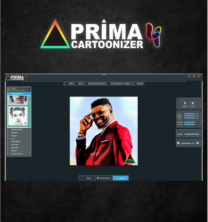Image resolution: width=208 pixels, height=222 pixels.
Task: Click the blue Apply button
Action: 121,178
